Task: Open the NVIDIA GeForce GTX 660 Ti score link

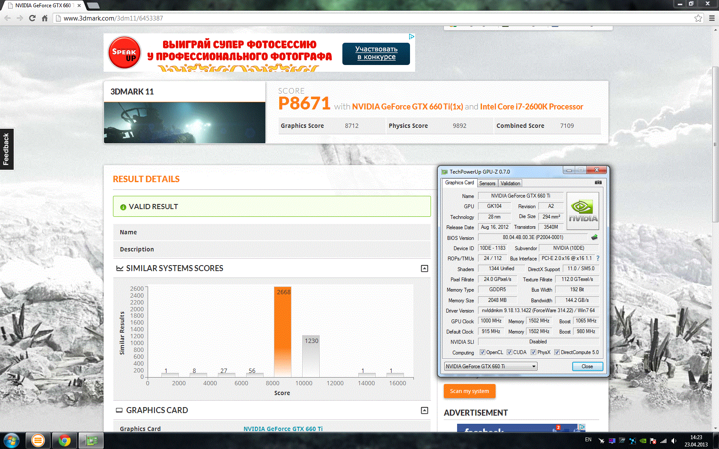Action: pyautogui.click(x=407, y=107)
